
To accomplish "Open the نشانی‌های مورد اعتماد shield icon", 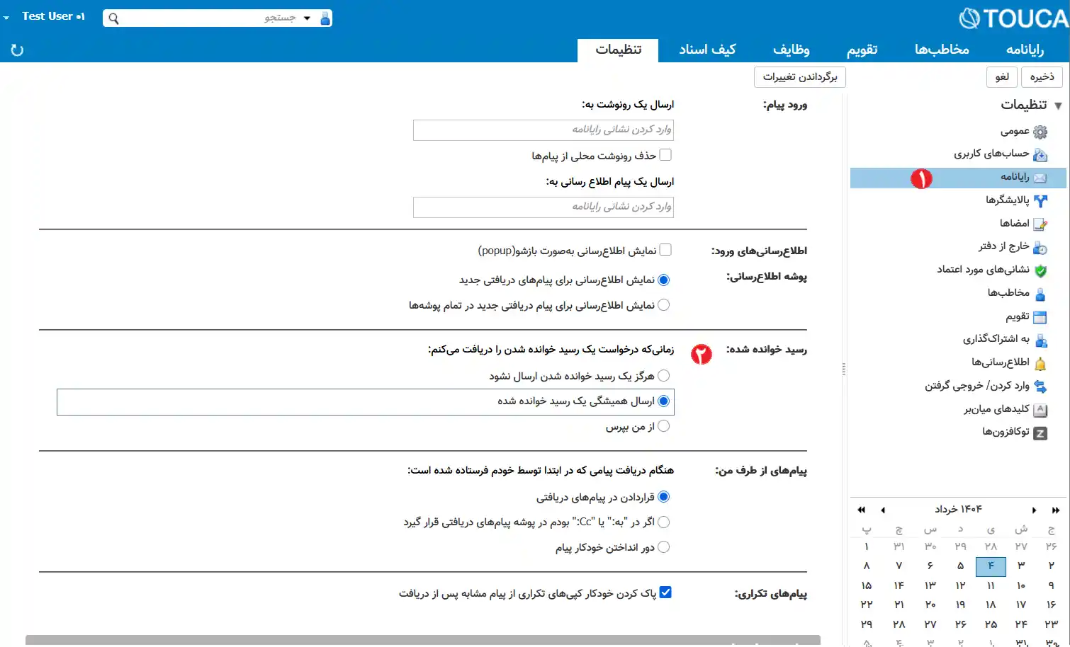I will pyautogui.click(x=1040, y=270).
